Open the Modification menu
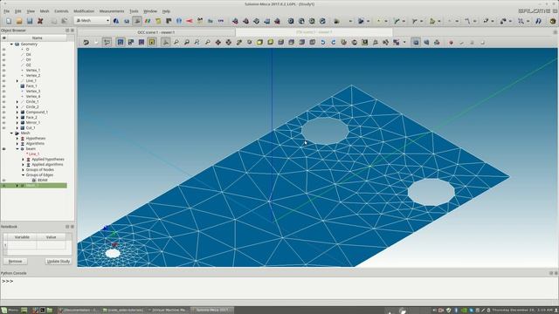559x314 pixels. 84,11
